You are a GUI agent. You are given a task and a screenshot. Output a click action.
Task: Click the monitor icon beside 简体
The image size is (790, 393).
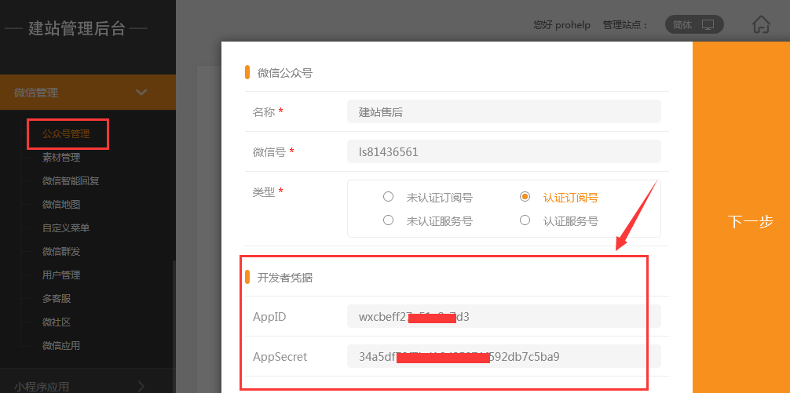[x=708, y=24]
